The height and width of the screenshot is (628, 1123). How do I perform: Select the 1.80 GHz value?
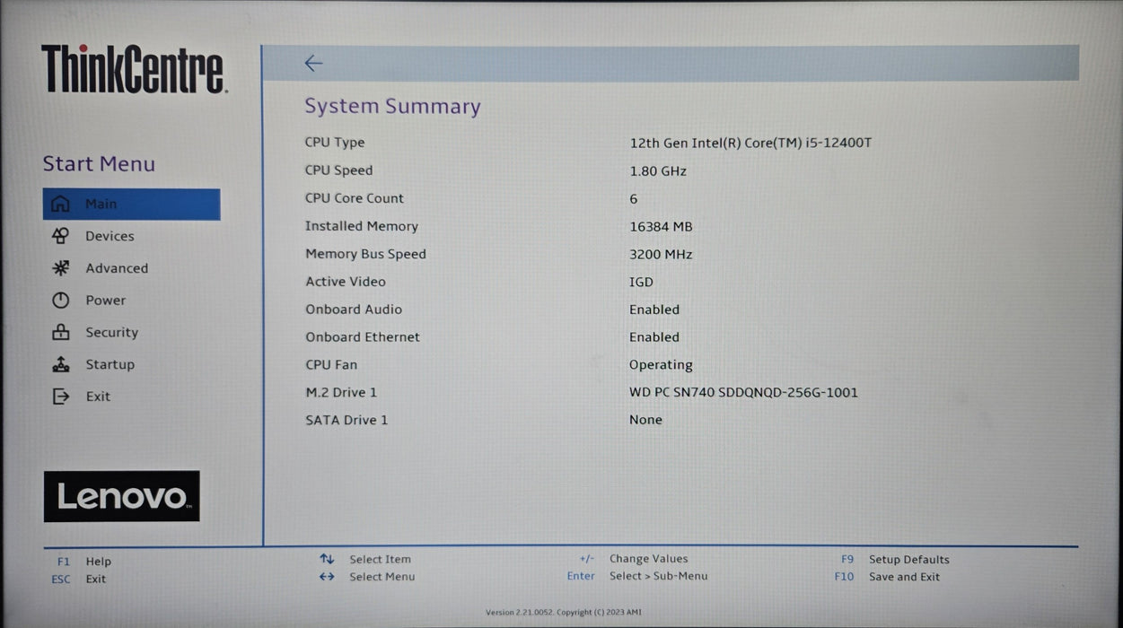pos(658,170)
